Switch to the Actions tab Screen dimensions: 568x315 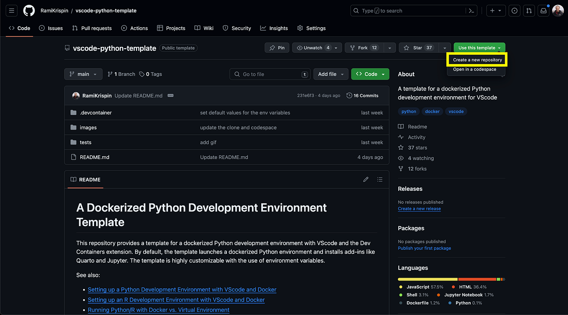click(134, 28)
